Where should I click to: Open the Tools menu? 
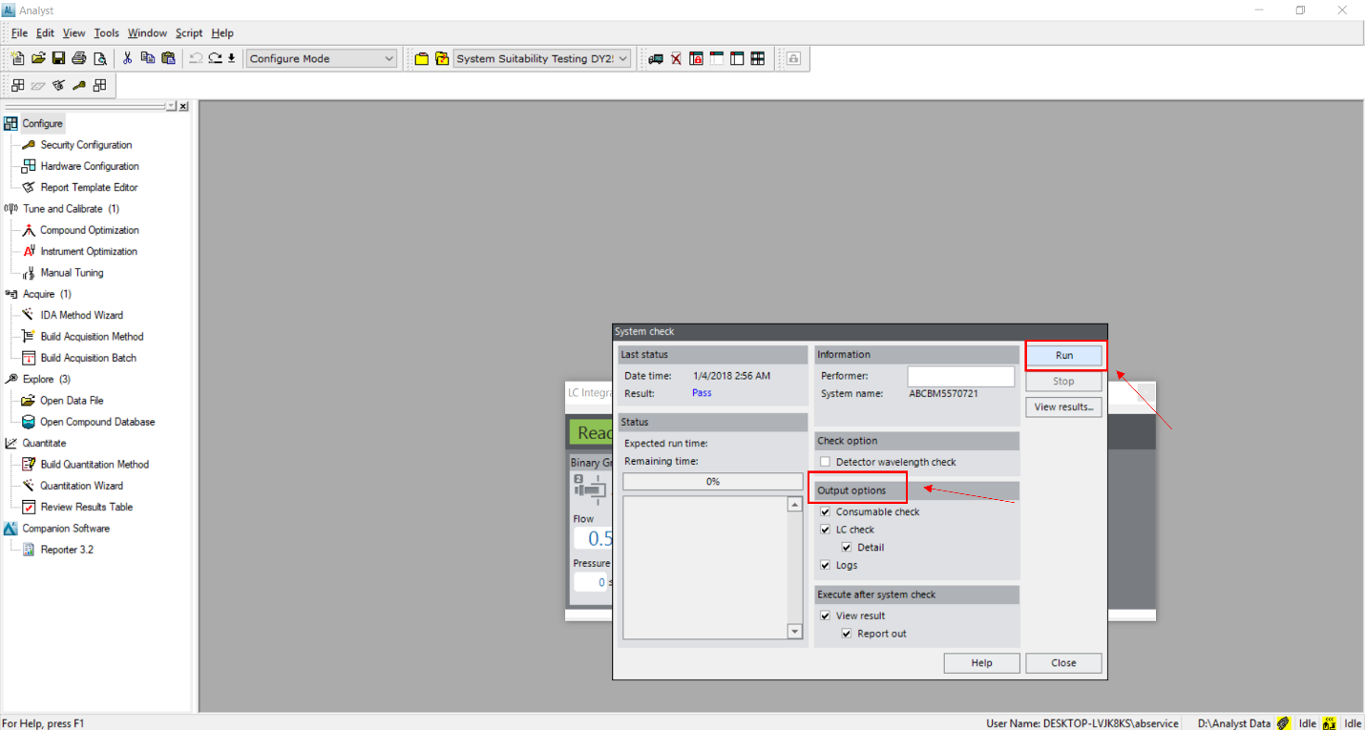106,32
